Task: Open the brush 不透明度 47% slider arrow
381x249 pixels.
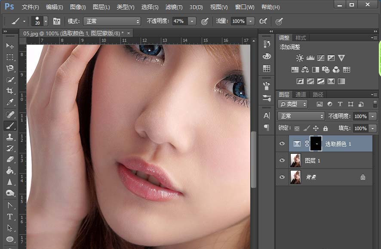Action: tap(192, 21)
